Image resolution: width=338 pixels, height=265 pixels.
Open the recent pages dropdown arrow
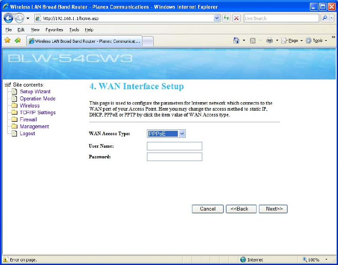tap(28, 19)
